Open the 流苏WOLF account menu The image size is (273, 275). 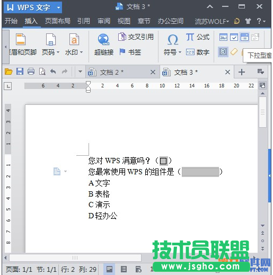pyautogui.click(x=212, y=21)
